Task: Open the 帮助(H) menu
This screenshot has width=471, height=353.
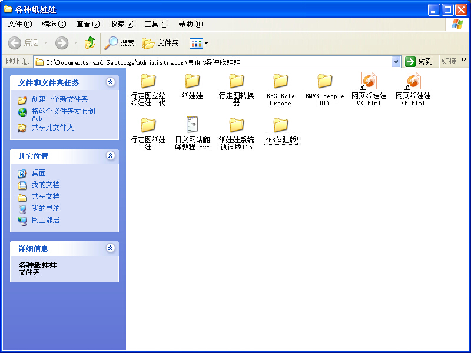Action: point(190,24)
